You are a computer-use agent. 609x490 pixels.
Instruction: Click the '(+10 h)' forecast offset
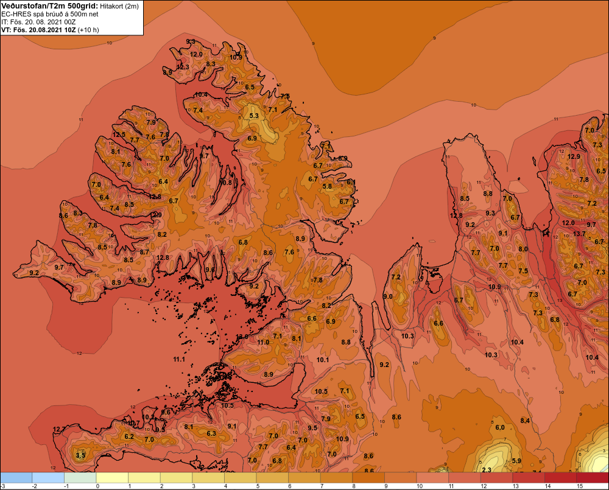click(x=88, y=30)
